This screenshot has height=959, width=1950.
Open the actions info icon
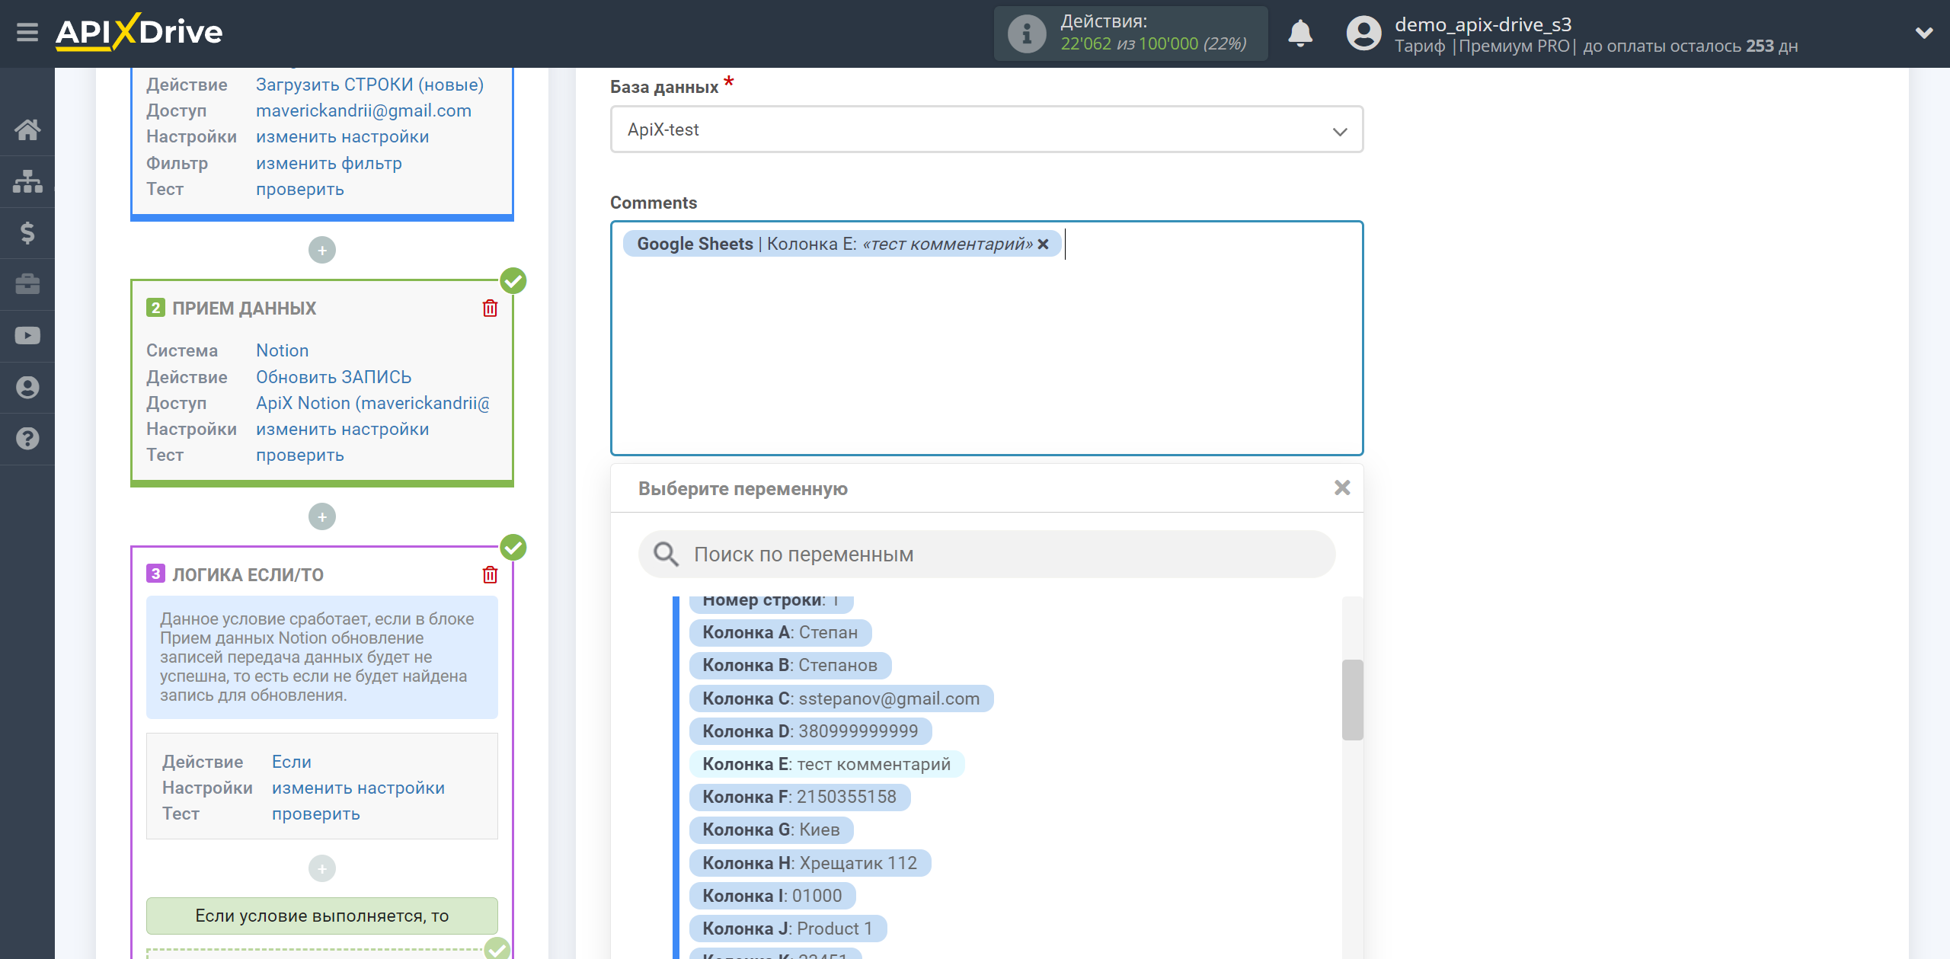coord(1026,34)
